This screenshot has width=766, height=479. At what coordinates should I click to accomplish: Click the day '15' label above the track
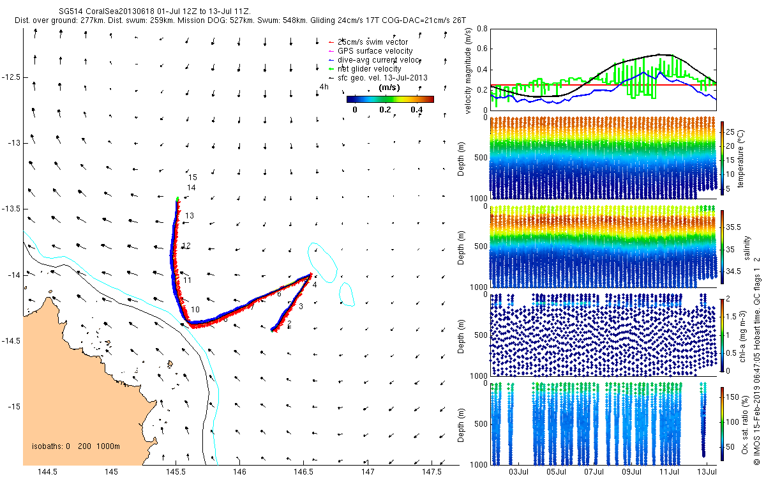193,177
